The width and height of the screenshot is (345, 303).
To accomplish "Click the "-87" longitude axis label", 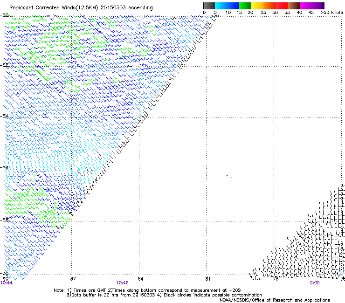I will click(x=71, y=279).
